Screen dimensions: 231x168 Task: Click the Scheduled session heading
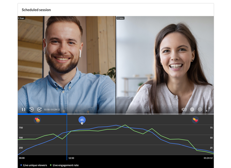[36, 10]
